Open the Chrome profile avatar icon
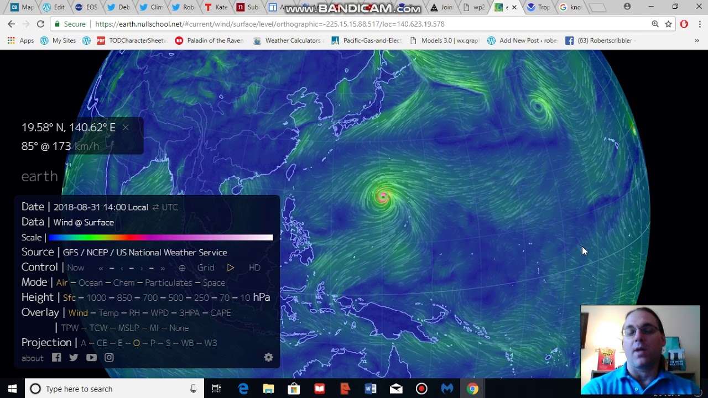Viewport: 708px width, 398px height. (x=627, y=7)
